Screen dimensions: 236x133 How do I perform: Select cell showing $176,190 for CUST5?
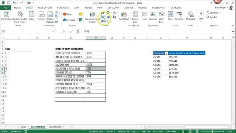(187, 73)
